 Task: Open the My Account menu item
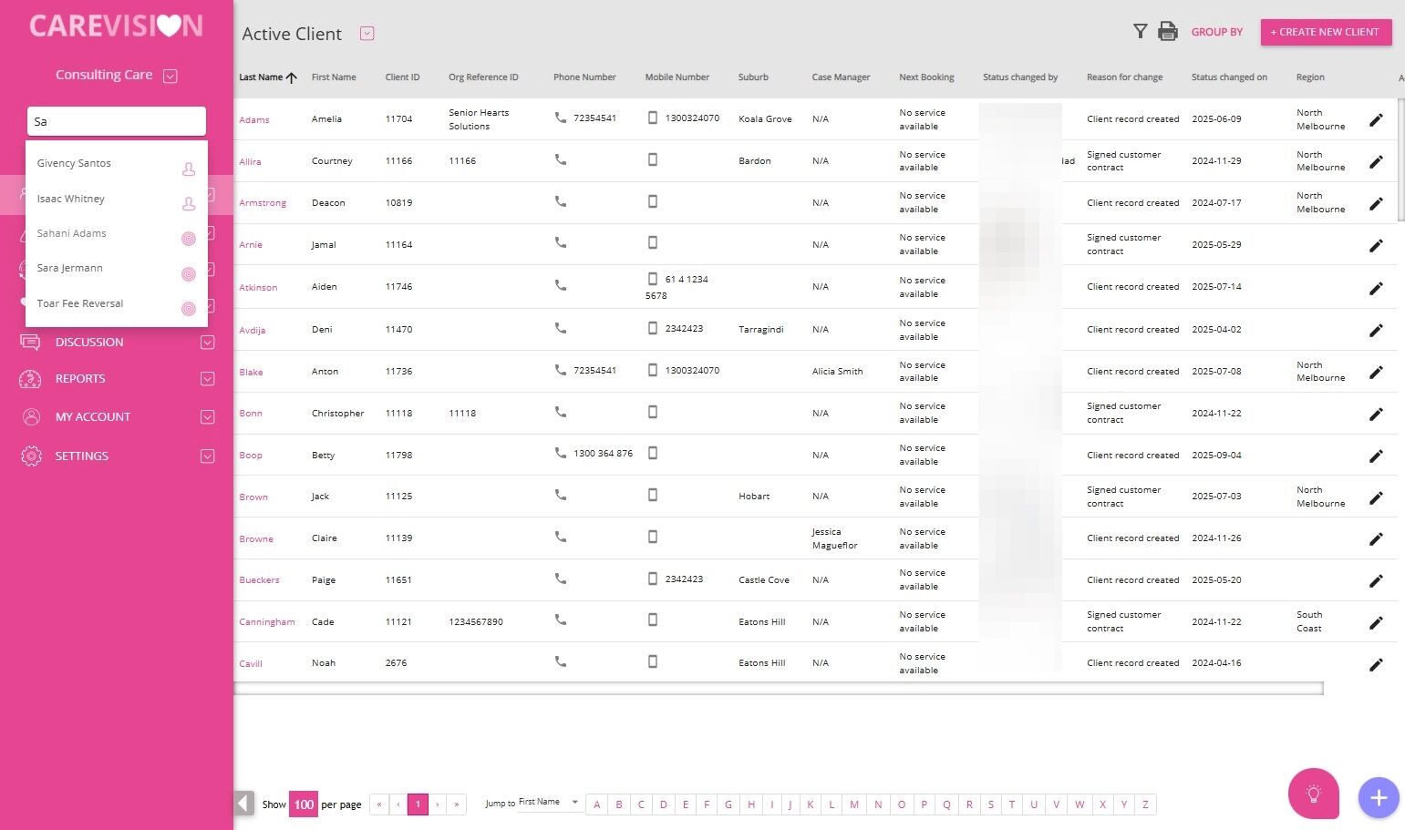coord(93,417)
